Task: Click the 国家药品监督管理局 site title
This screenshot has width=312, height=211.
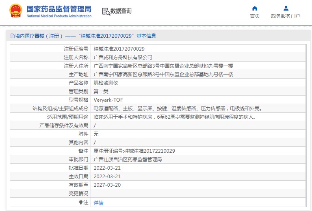Action: (x=59, y=9)
